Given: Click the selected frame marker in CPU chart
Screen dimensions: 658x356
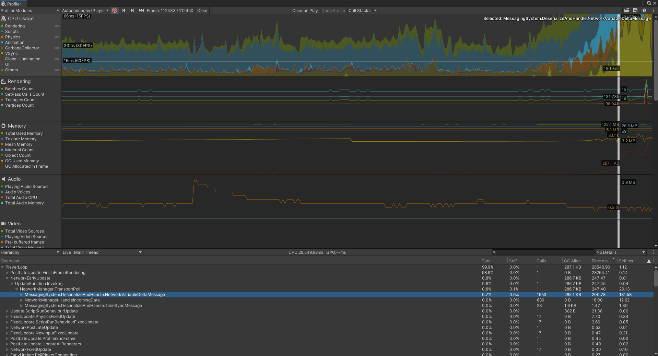Looking at the screenshot, I should pyautogui.click(x=619, y=45).
